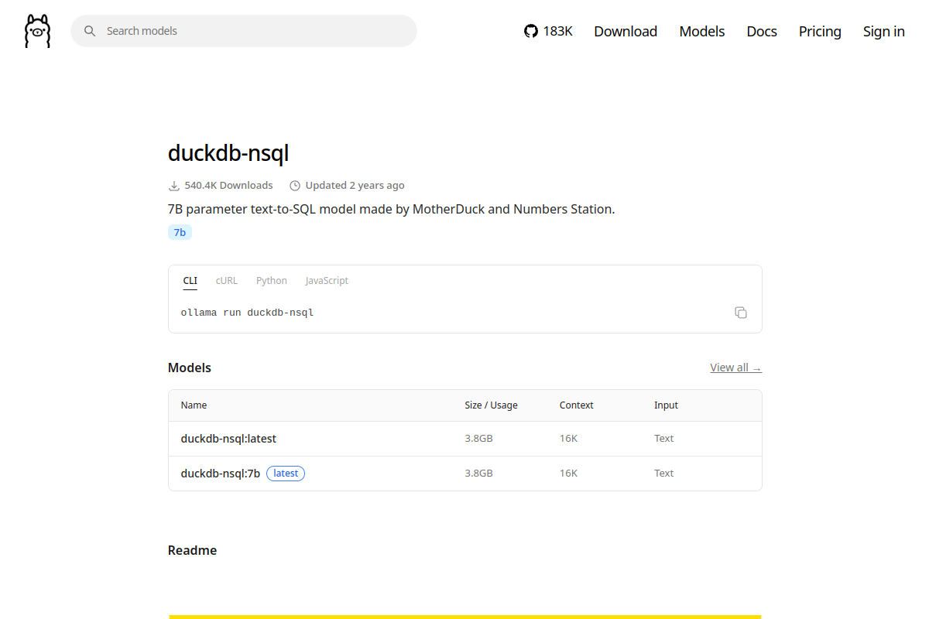Viewport: 929px width, 619px height.
Task: Click the Models section heading
Action: [190, 368]
